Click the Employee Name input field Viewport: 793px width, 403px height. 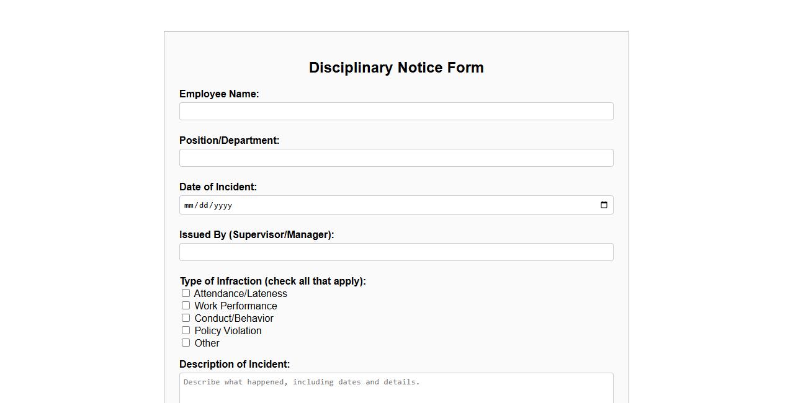click(396, 111)
